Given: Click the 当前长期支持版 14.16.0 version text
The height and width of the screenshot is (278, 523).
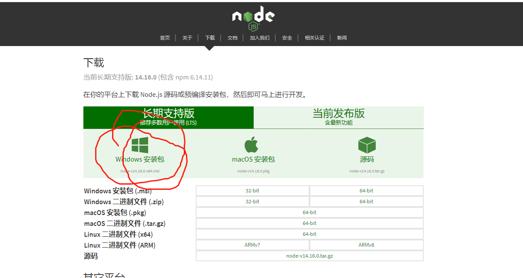Looking at the screenshot, I should pyautogui.click(x=148, y=77).
